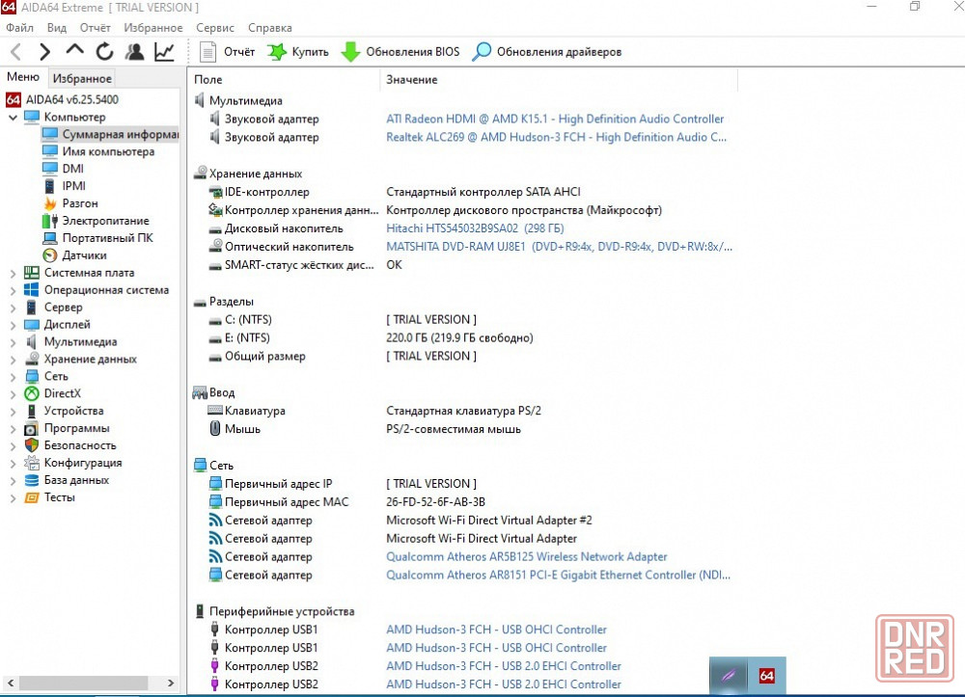
Task: Click Обновления BIOS green arrow button
Action: tap(400, 51)
